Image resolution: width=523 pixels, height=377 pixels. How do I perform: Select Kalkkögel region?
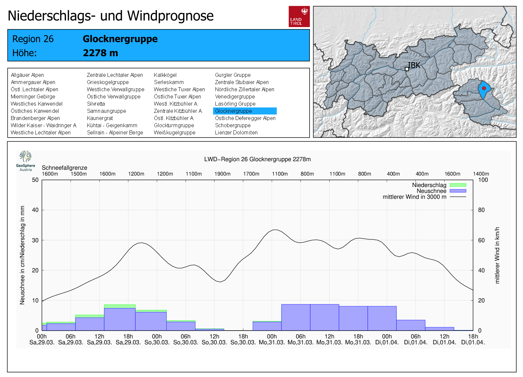coord(165,75)
